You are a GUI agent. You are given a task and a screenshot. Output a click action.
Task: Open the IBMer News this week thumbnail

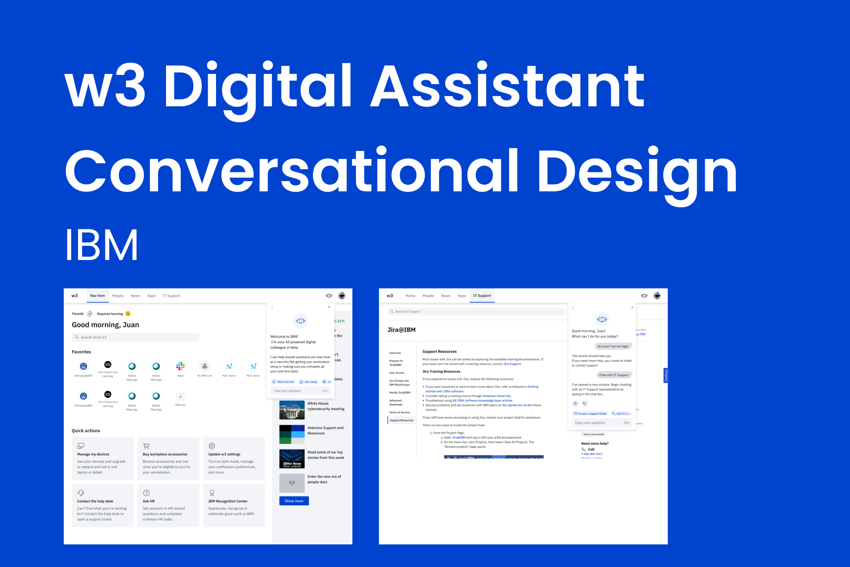pos(292,458)
